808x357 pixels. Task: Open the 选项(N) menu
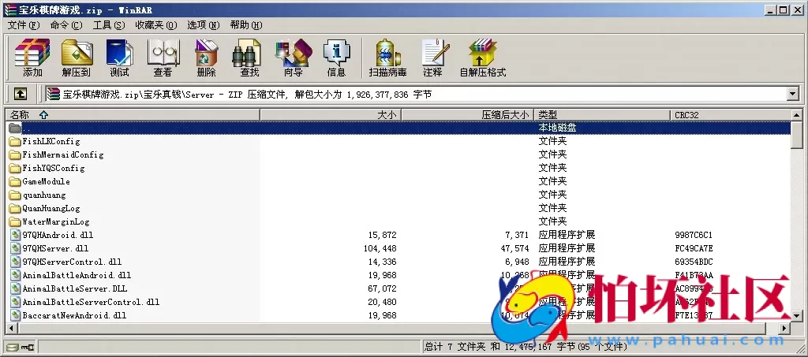point(204,25)
